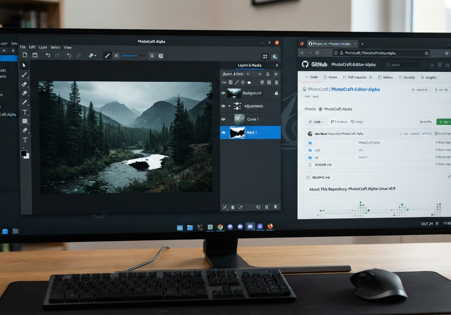This screenshot has height=315, width=451.
Task: Click the blue brush size slider in the toolbar
Action: pos(134,56)
